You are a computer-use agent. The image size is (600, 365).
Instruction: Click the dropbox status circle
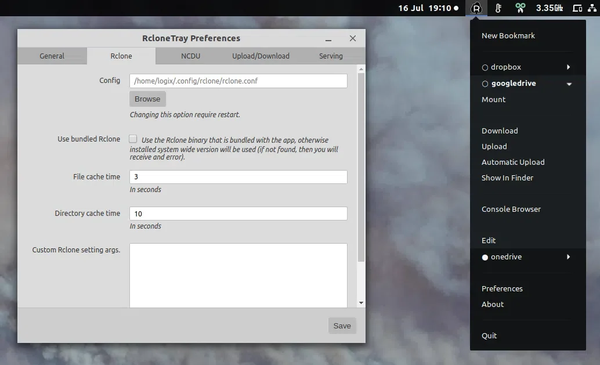click(x=485, y=68)
